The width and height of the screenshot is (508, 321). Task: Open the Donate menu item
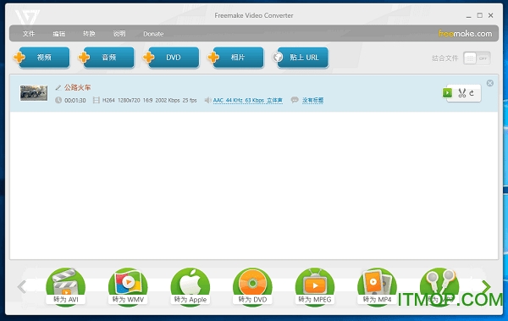pyautogui.click(x=153, y=34)
